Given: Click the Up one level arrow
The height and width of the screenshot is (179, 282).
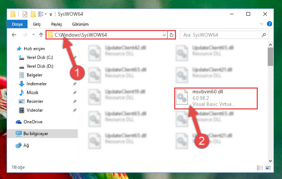Looking at the screenshot, I should point(41,35).
